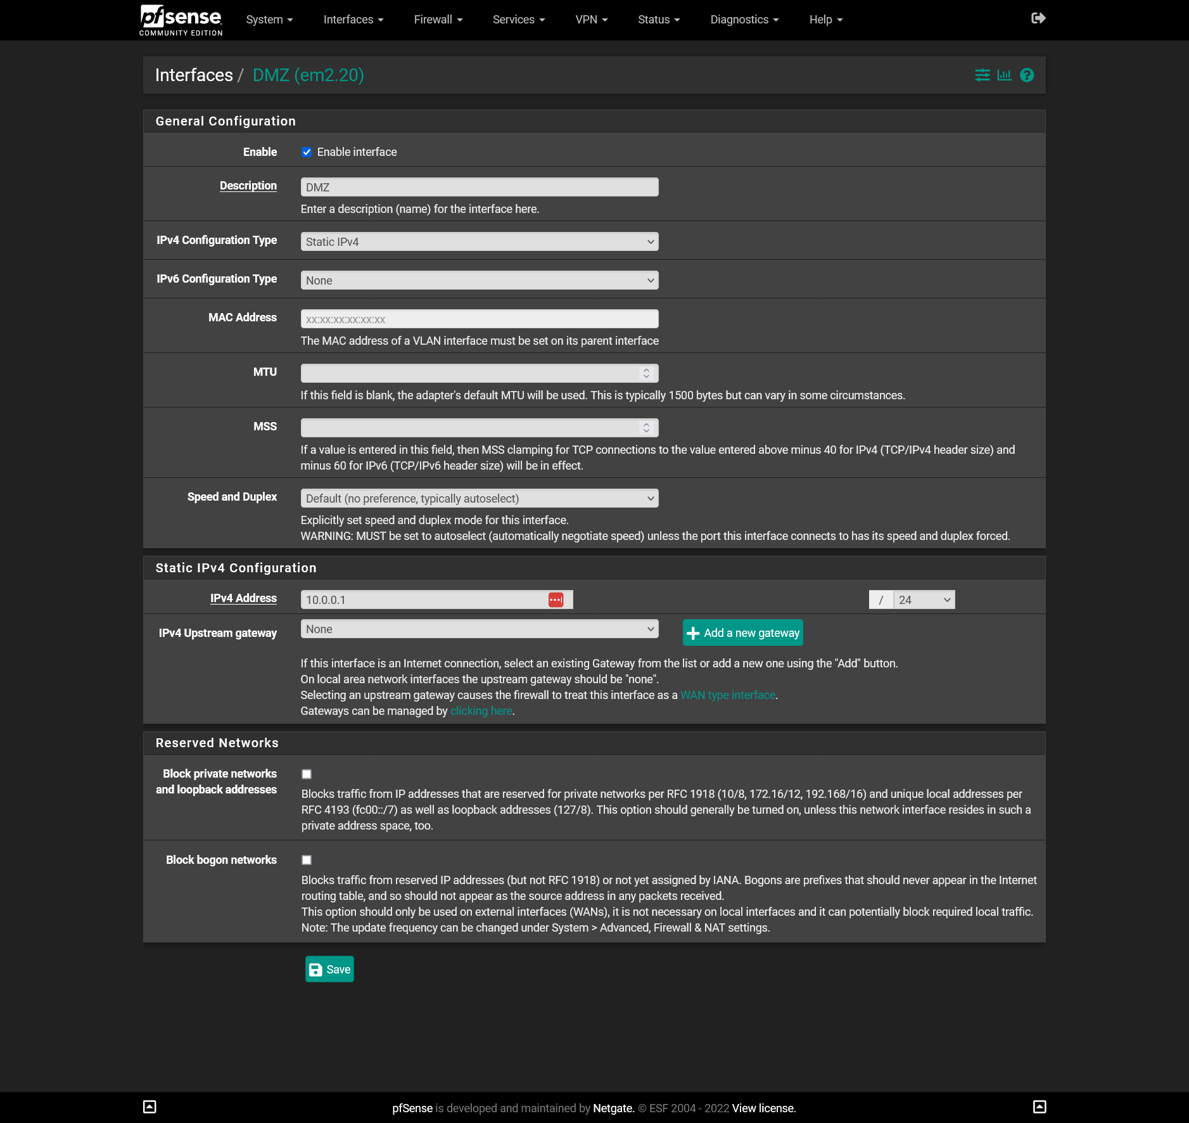Click Add a new gateway button

743,632
